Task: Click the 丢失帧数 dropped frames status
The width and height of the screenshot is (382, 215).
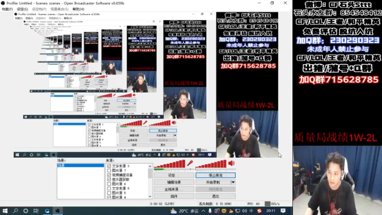Action: tap(215, 204)
